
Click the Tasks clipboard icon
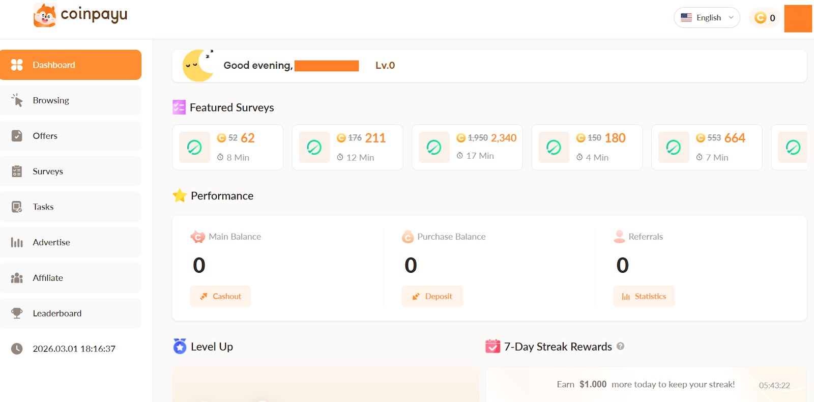(17, 207)
